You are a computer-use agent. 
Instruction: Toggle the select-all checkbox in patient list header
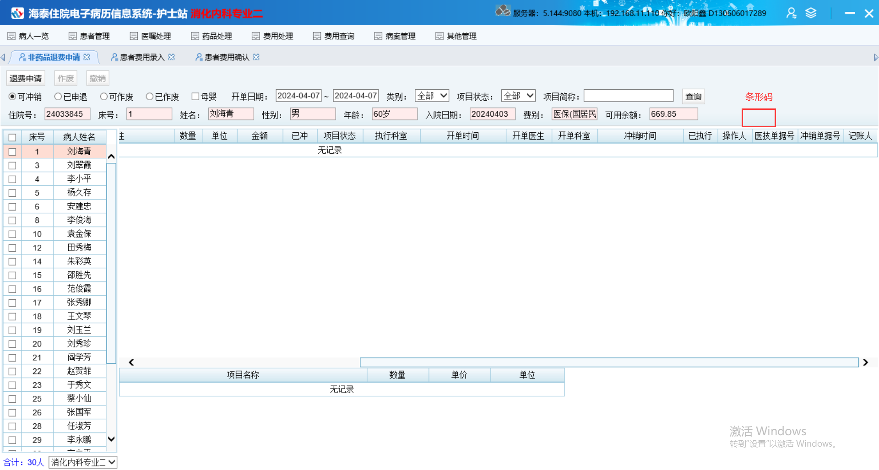pyautogui.click(x=12, y=137)
